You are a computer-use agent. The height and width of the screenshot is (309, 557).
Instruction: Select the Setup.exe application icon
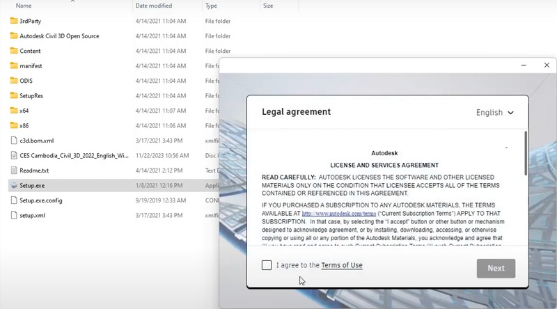point(14,186)
